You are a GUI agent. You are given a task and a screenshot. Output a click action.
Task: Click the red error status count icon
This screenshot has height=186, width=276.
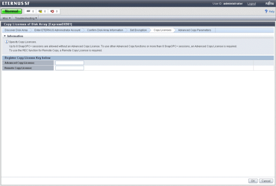[52, 11]
